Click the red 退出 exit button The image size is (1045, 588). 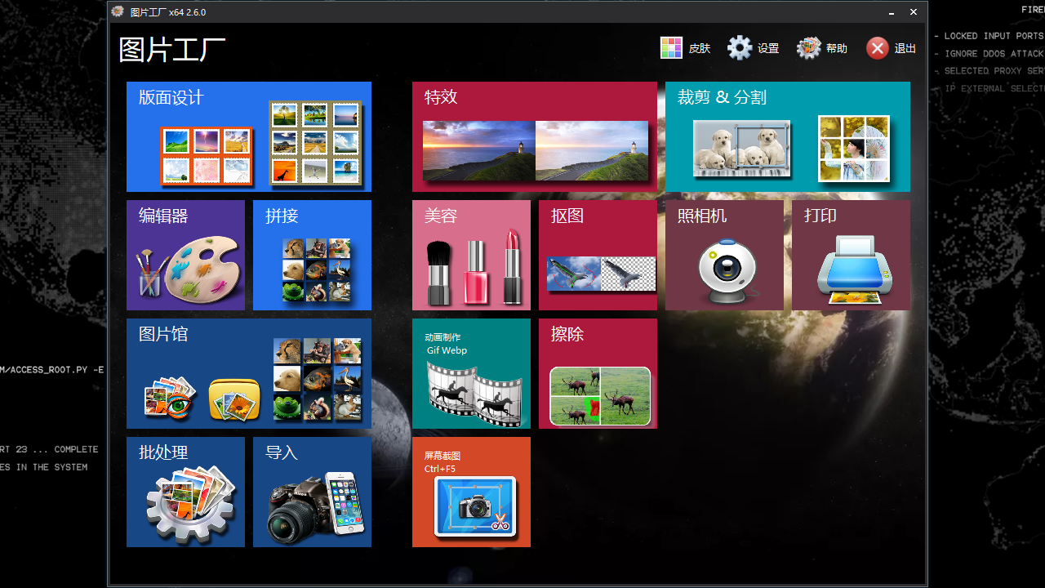pyautogui.click(x=891, y=48)
